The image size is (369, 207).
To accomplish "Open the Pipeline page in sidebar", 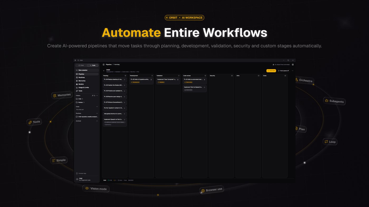I will click(x=87, y=74).
